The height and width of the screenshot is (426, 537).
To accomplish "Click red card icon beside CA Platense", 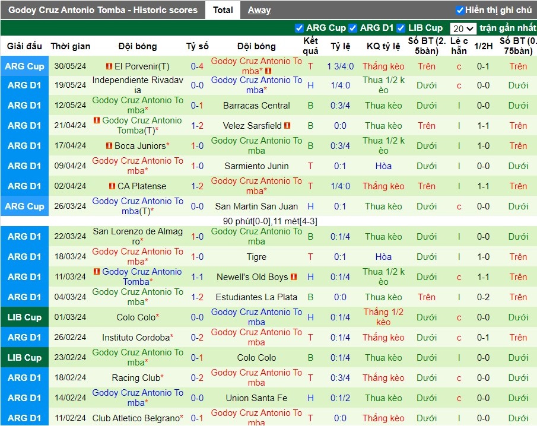I will (112, 186).
